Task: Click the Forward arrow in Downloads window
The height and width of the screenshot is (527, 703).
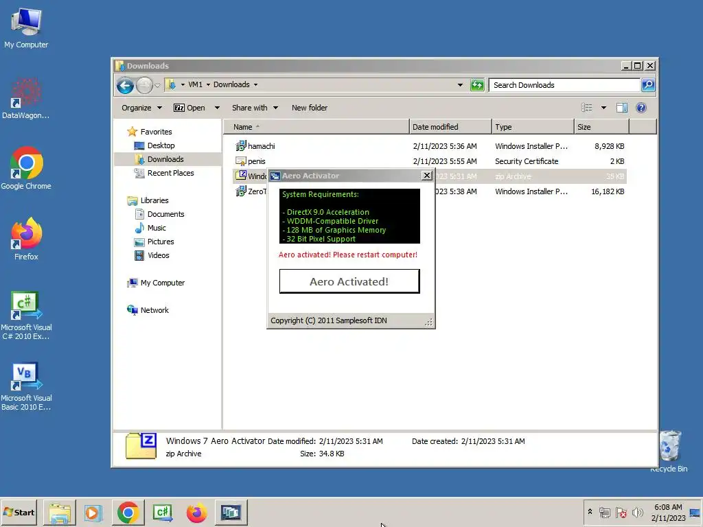Action: pyautogui.click(x=144, y=85)
